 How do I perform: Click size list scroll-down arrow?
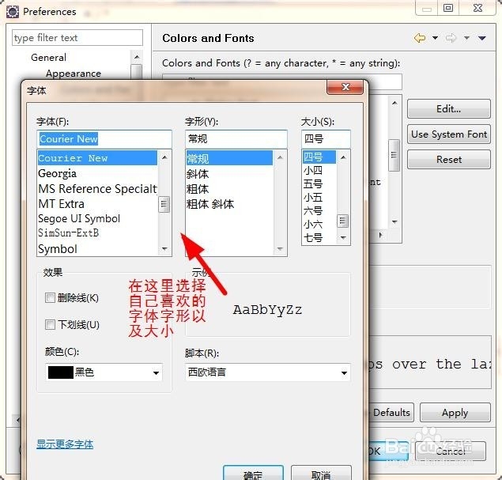click(343, 237)
